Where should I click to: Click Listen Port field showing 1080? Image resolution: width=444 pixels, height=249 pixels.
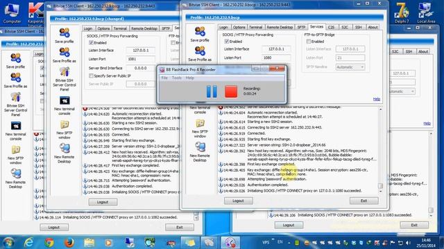click(276, 57)
